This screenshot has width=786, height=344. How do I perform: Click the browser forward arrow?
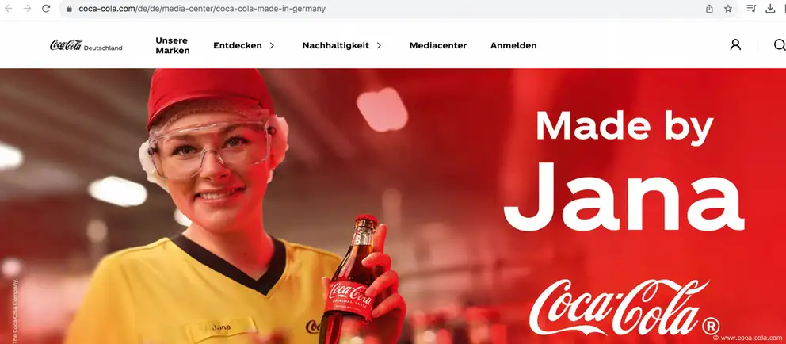[27, 9]
